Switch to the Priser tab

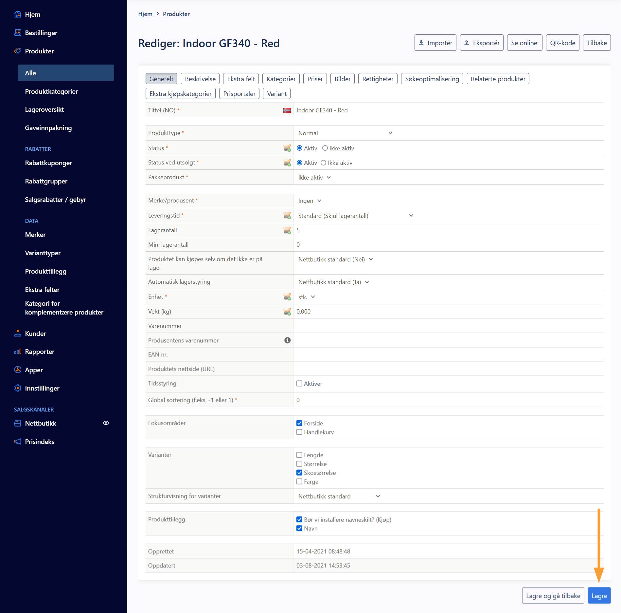315,79
